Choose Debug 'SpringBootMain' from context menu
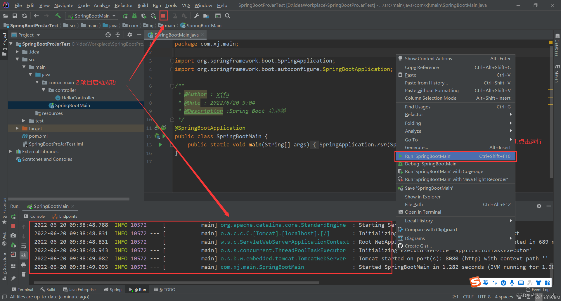The width and height of the screenshot is (561, 301). click(455, 164)
